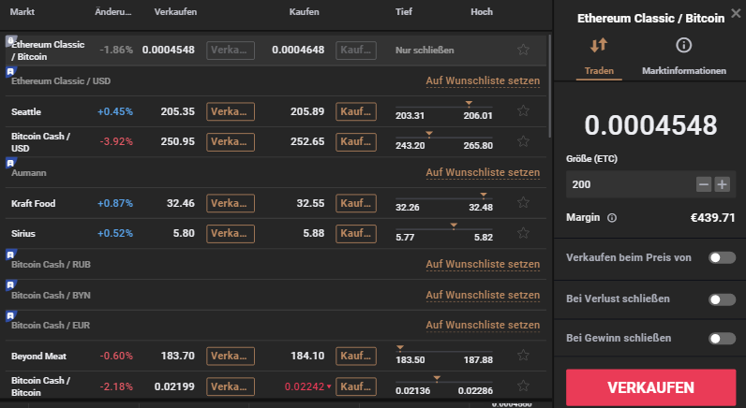746x408 pixels.
Task: Toggle Bei Verlust schließen switch
Action: tap(722, 299)
